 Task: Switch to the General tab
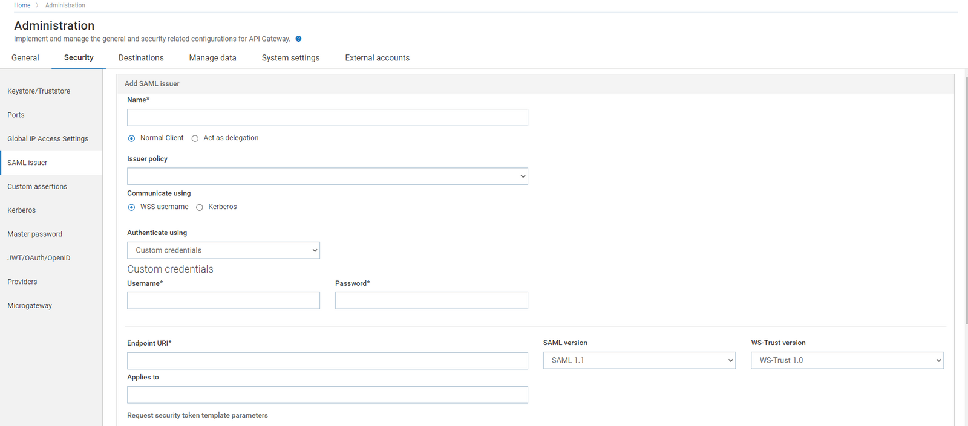coord(25,58)
